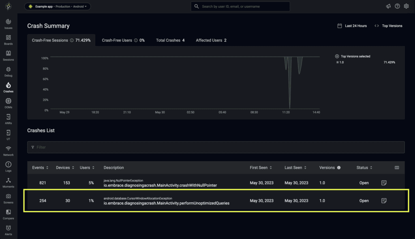This screenshot has width=415, height=239.
Task: Open the help question mark icon
Action: (397, 6)
